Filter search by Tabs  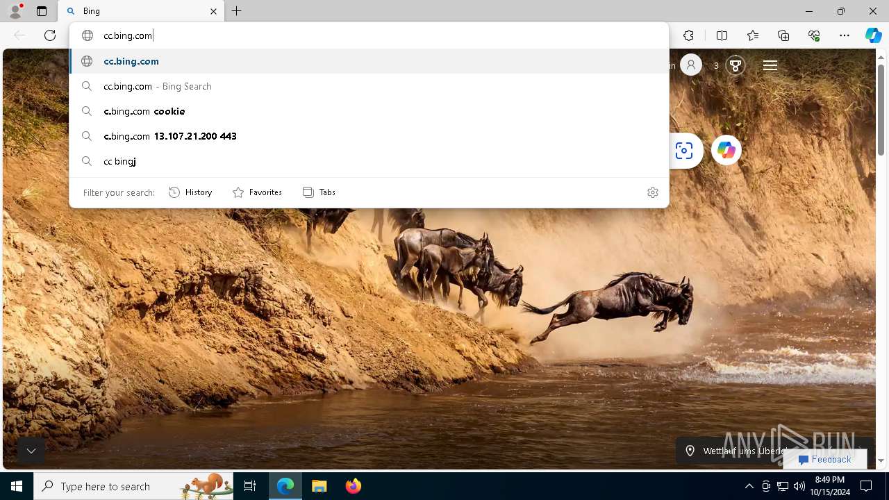[x=319, y=192]
